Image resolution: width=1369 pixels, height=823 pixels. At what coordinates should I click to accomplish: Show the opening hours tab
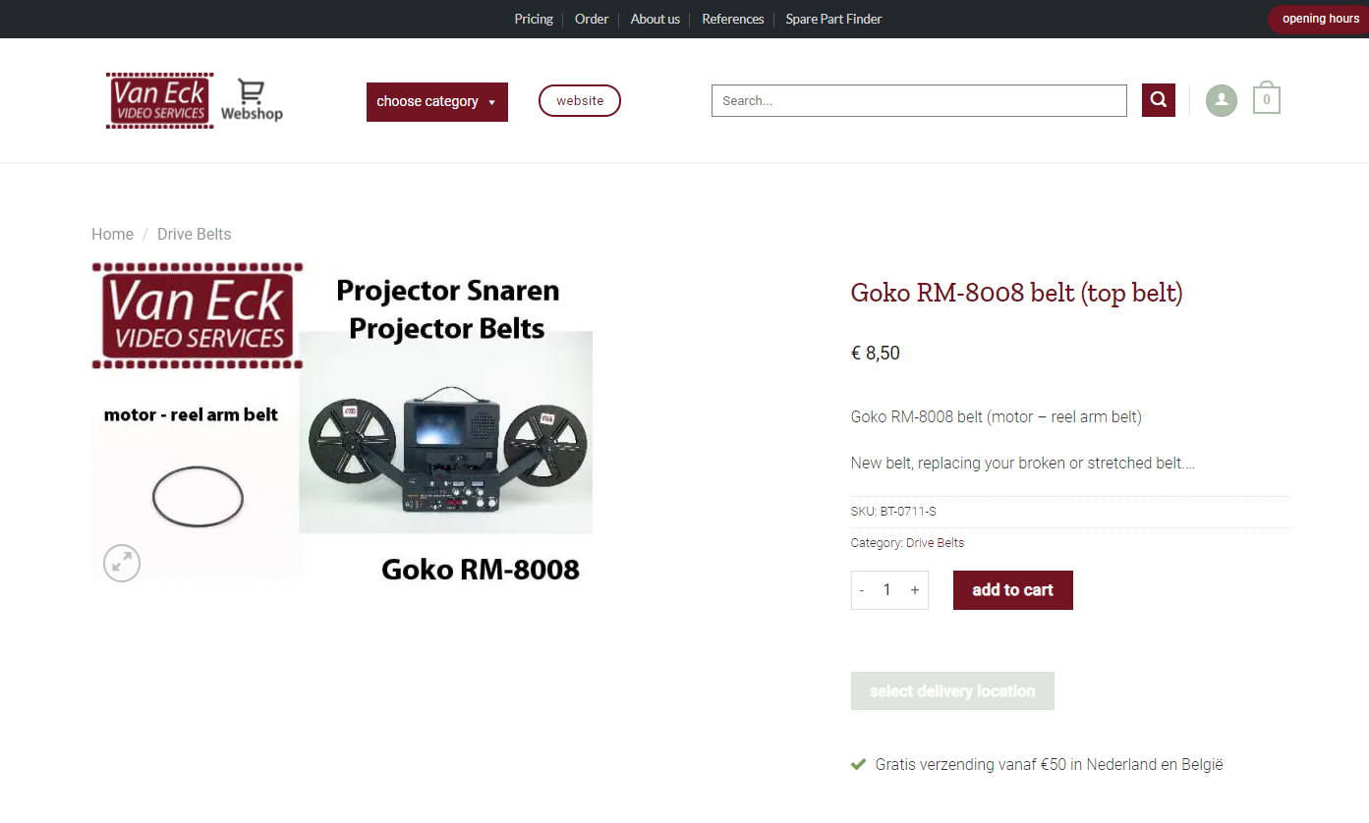pos(1319,19)
